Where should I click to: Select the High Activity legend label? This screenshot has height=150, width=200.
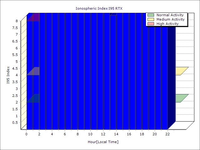[167, 24]
